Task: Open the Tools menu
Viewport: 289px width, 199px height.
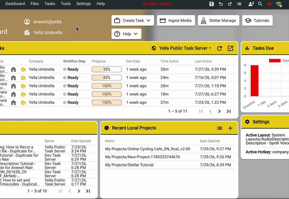Action: click(x=66, y=4)
